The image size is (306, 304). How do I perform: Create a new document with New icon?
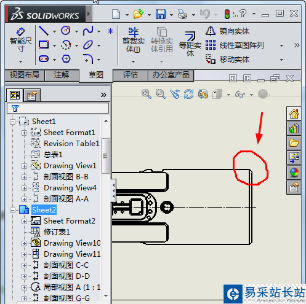(x=116, y=14)
